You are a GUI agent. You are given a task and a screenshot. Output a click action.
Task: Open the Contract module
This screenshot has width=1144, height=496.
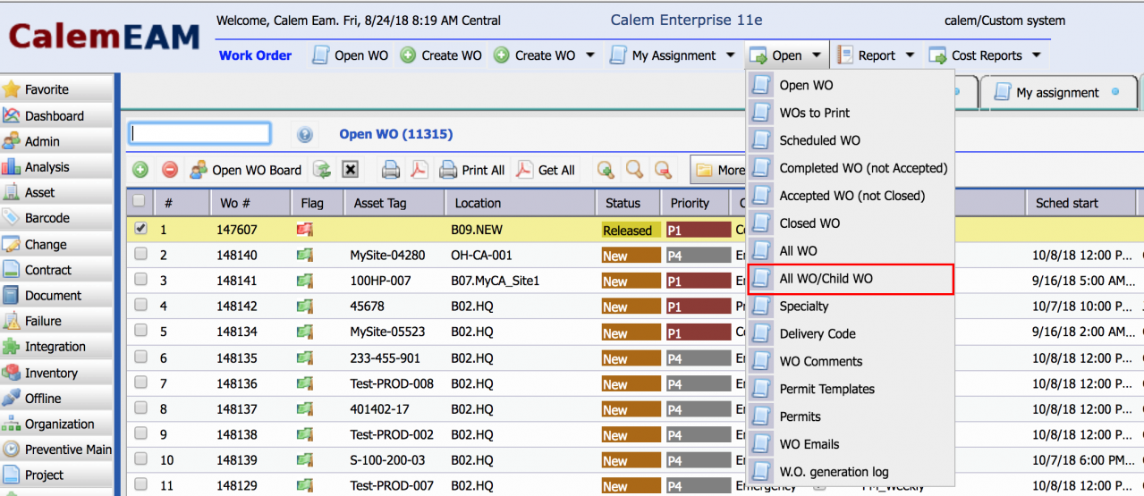(57, 270)
